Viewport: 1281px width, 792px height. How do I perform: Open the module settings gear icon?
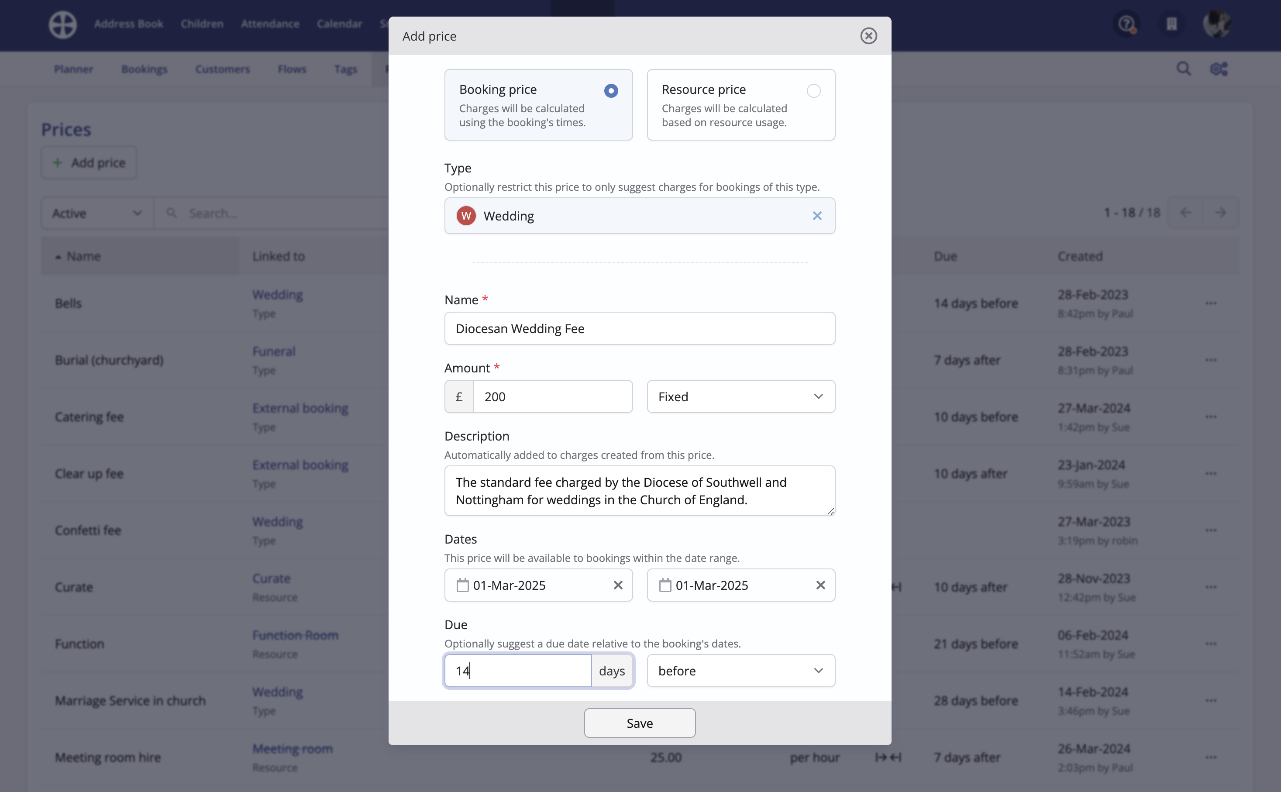tap(1219, 69)
